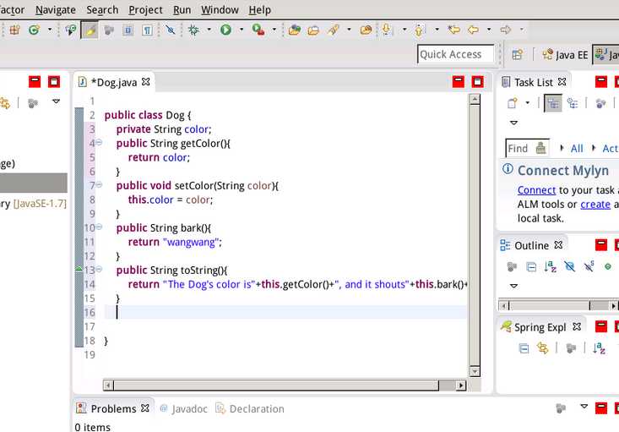
Task: Click Collapse All in Spring Explorer
Action: 524,348
